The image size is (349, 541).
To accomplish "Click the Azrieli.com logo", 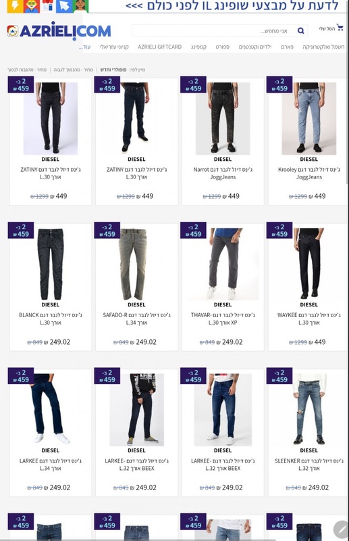I will tap(59, 30).
